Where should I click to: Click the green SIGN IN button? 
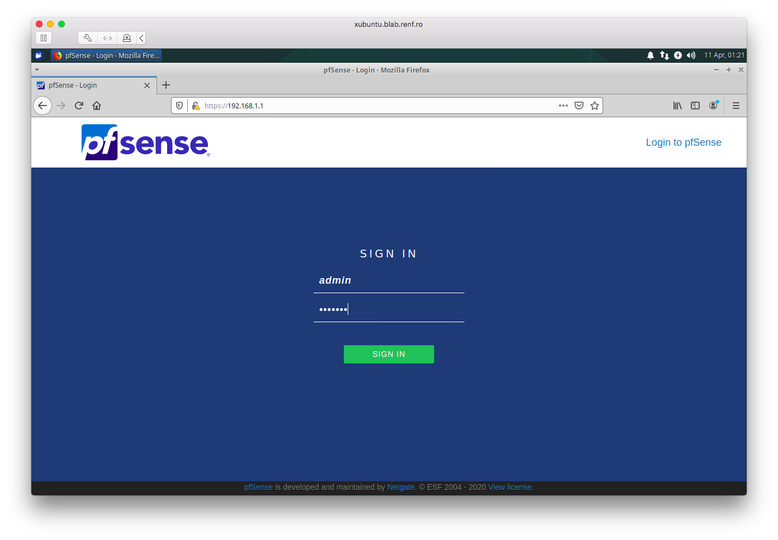point(389,354)
